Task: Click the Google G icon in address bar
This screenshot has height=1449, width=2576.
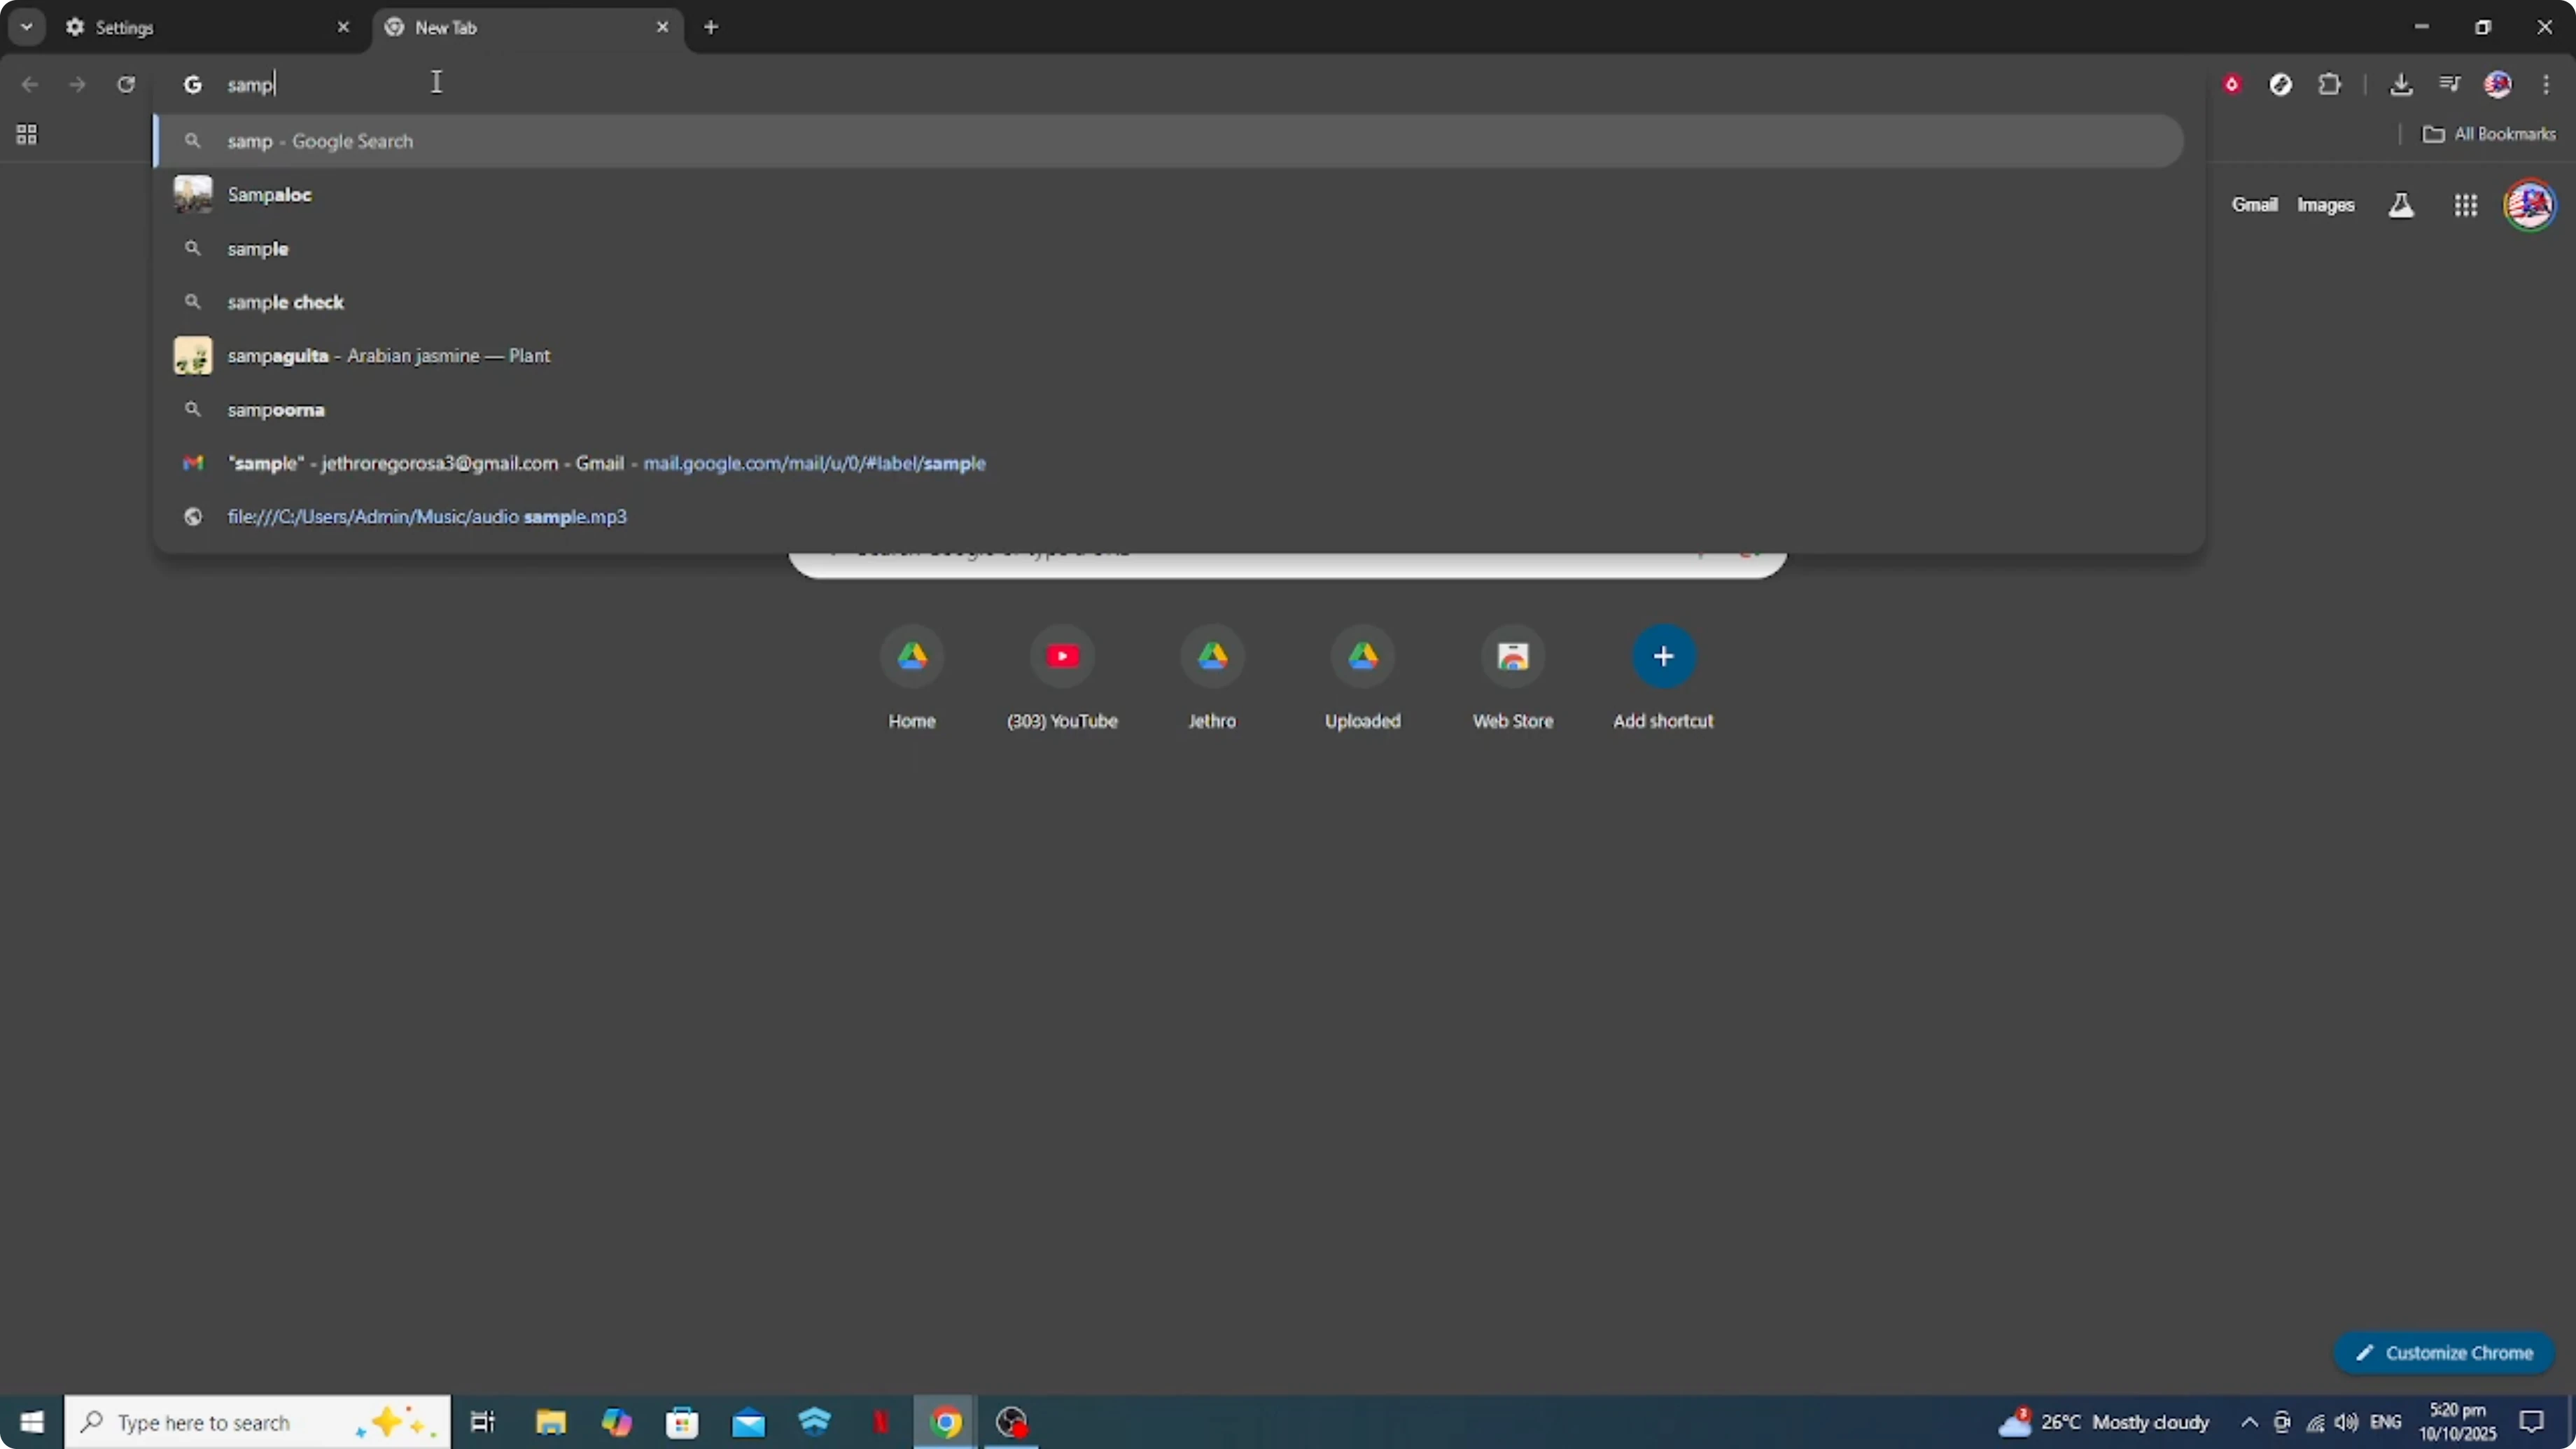Action: pyautogui.click(x=193, y=85)
